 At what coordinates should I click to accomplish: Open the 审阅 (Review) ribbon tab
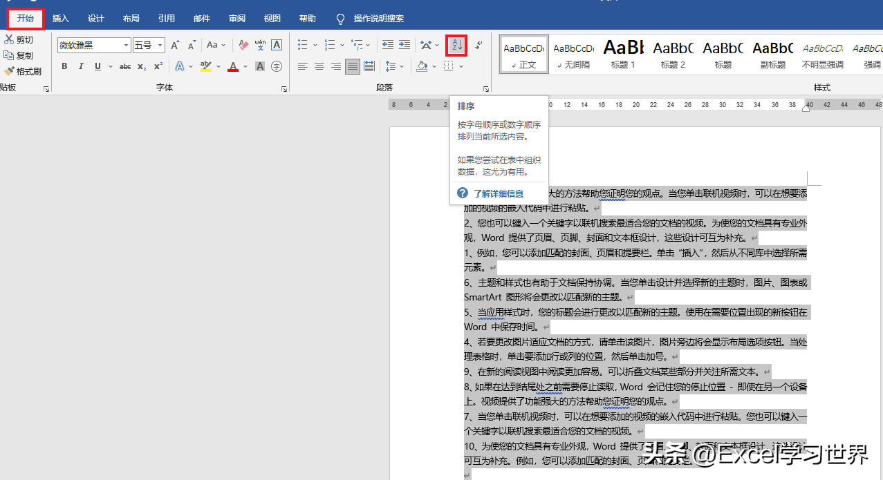coord(237,19)
